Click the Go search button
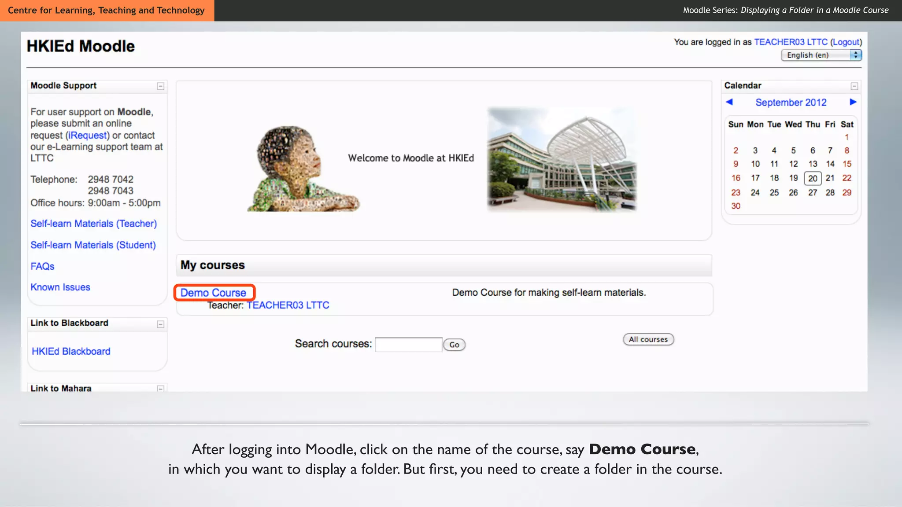 point(454,345)
